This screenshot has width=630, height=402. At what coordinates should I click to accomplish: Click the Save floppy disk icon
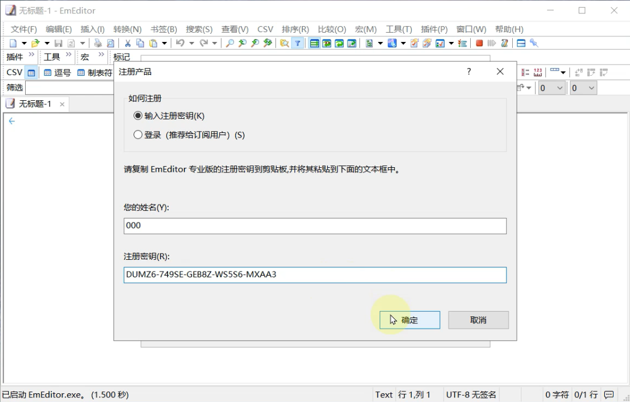[x=58, y=43]
